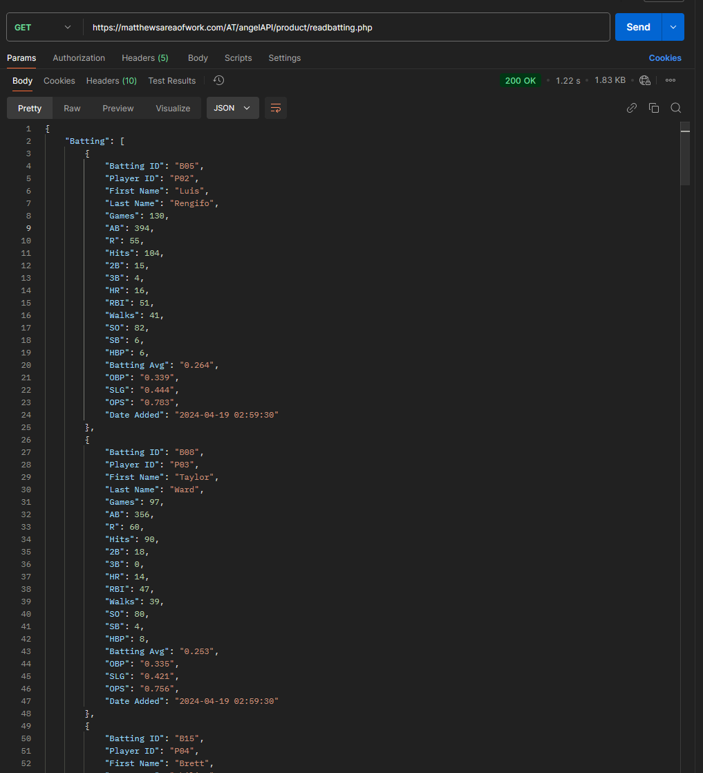Click the "P04" Player ID value
Viewport: 703px width, 773px height.
coord(182,751)
